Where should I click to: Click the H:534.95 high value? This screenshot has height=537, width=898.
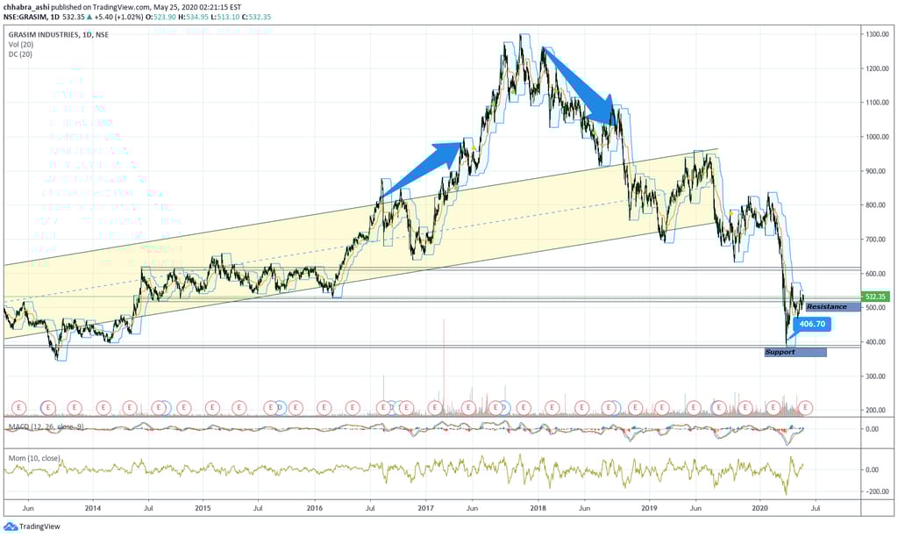pos(193,18)
